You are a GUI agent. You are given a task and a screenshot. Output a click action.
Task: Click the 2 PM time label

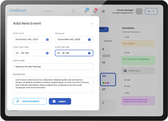coord(127,93)
